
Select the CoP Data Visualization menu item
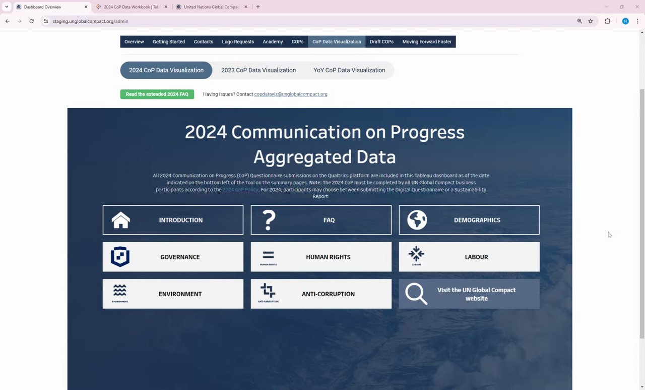pos(337,42)
